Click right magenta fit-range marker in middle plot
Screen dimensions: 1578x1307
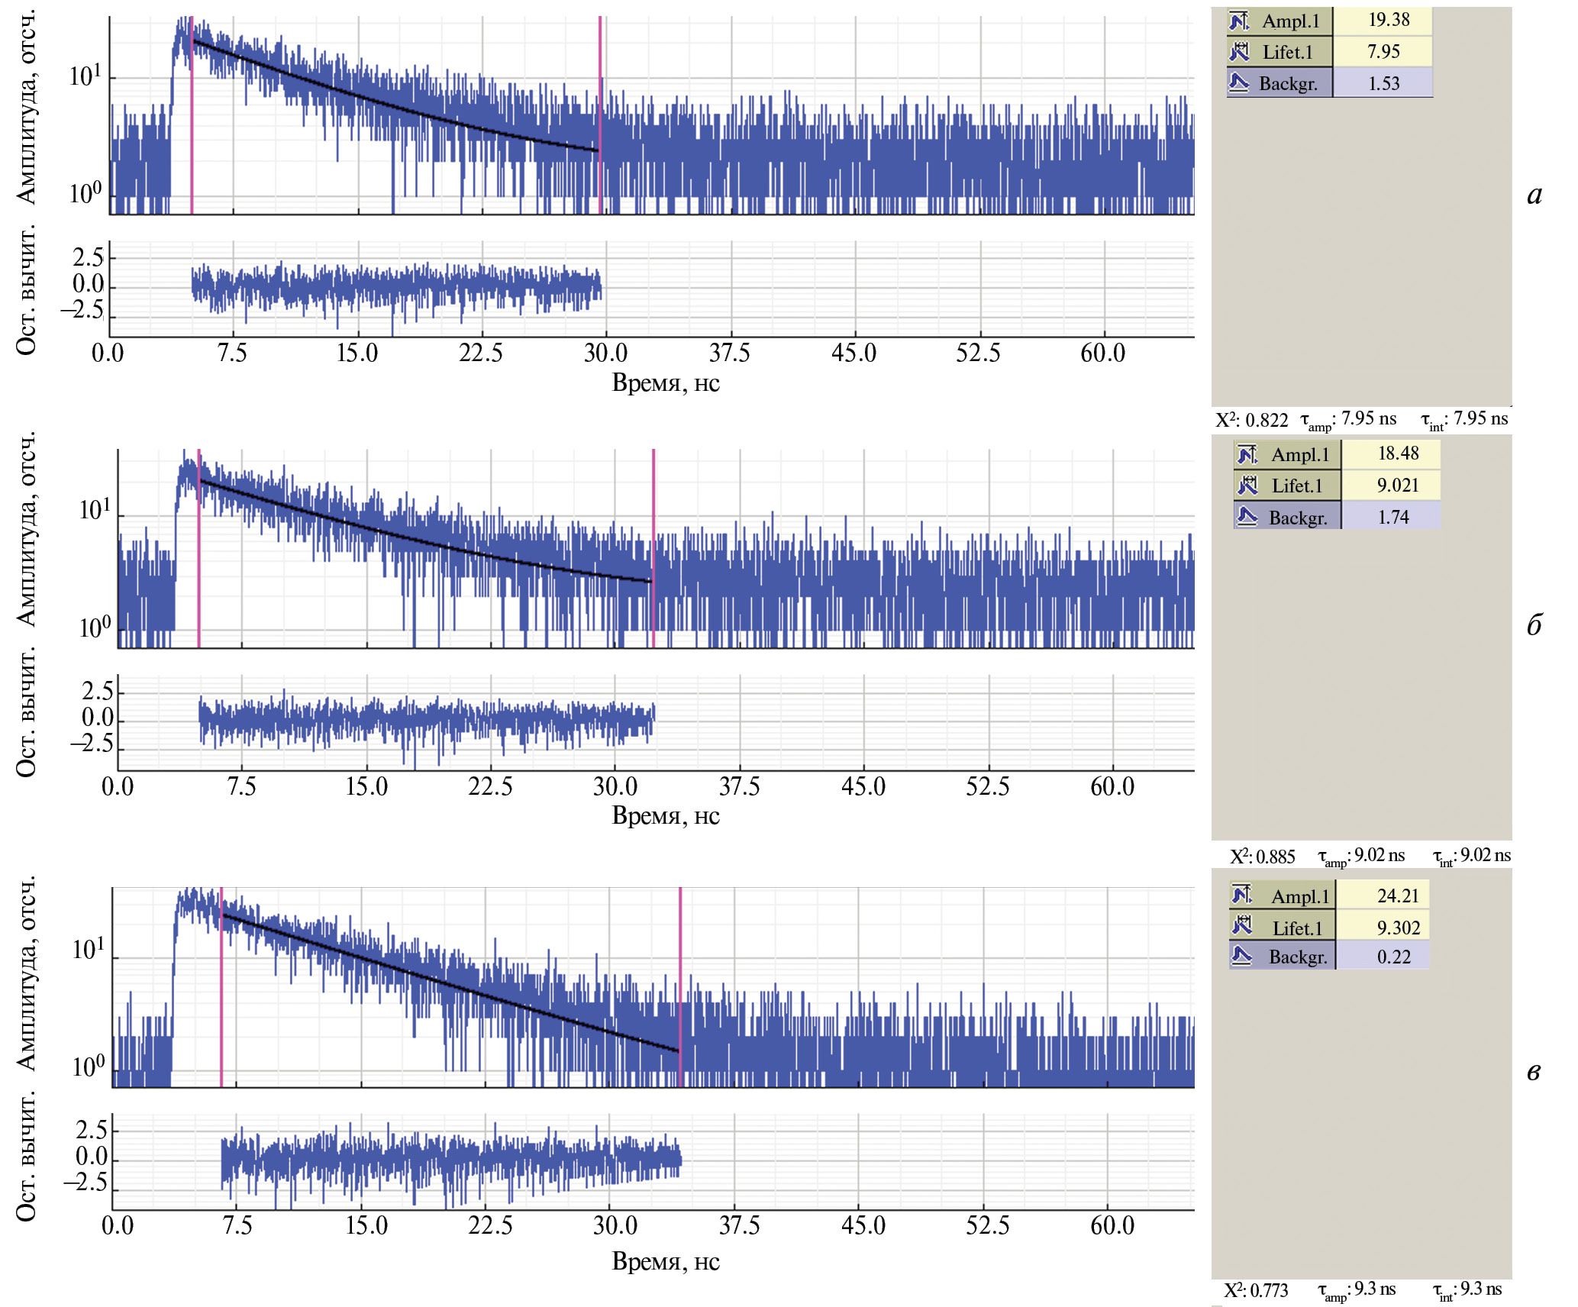pyautogui.click(x=653, y=504)
